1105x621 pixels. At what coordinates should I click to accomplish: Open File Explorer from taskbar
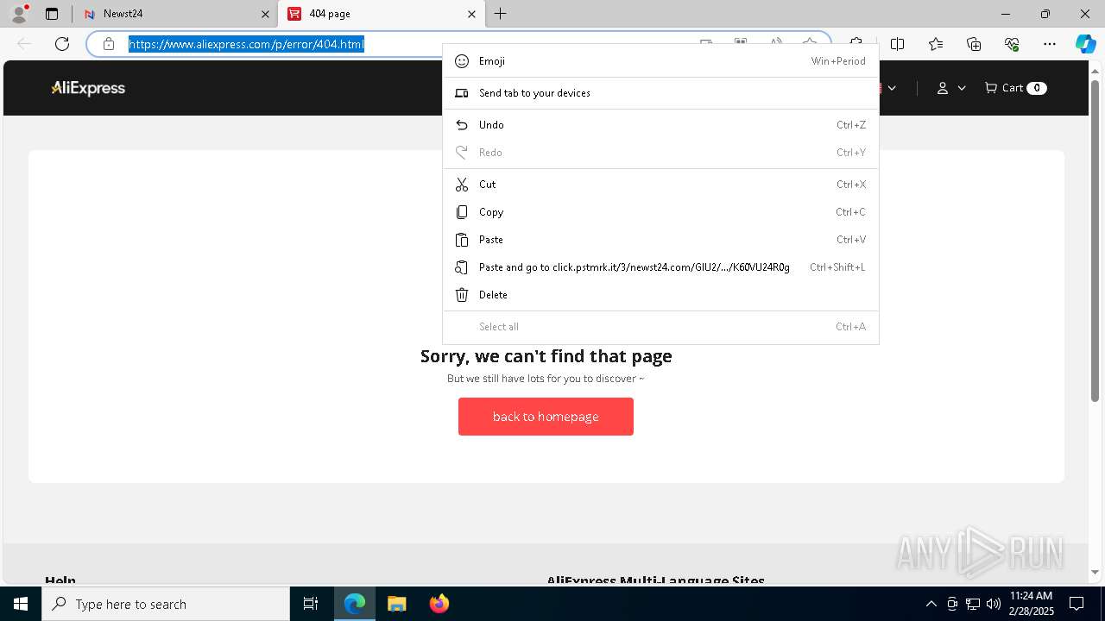click(396, 604)
